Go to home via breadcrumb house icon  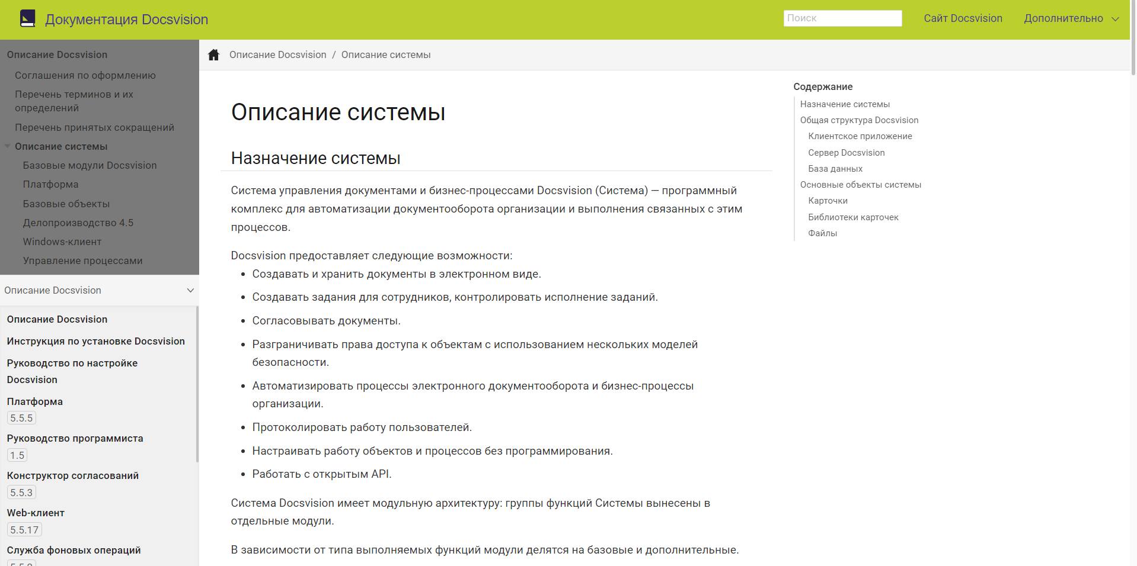(x=214, y=55)
